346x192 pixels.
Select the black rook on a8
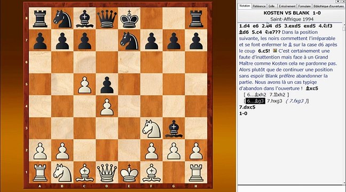pyautogui.click(x=40, y=18)
